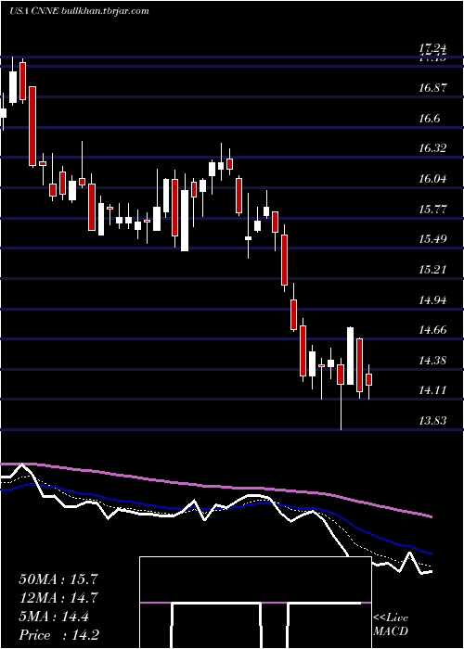Click the 'USA CNNE bullkhan.tbrjar.com' title text

[79, 11]
